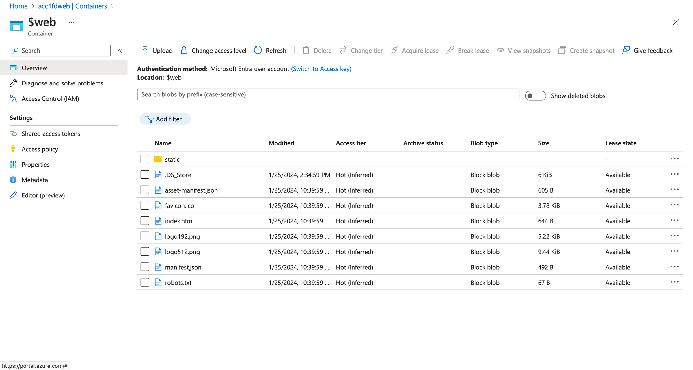
Task: Select the Change tier icon
Action: pos(343,50)
